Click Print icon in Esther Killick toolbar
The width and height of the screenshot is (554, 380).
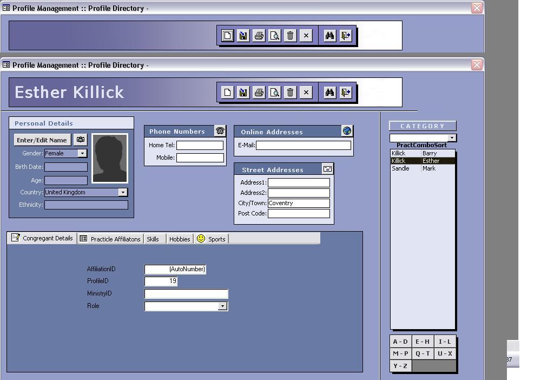pyautogui.click(x=259, y=93)
